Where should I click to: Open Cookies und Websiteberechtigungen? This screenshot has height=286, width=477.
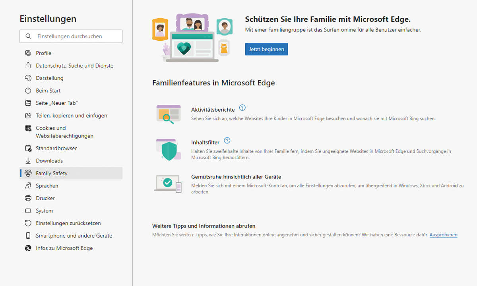pyautogui.click(x=71, y=132)
